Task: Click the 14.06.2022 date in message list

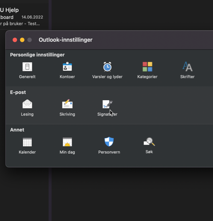Action: click(32, 17)
